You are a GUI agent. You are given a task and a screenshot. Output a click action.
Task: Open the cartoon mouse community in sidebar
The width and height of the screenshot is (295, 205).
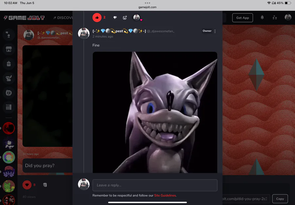9,143
